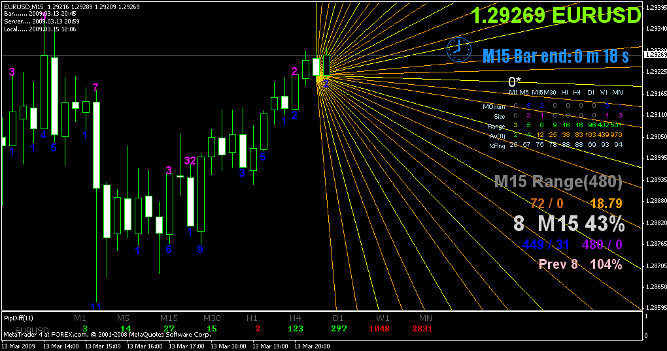Click the blue '9' marker below the candle
The image size is (667, 351).
200,250
